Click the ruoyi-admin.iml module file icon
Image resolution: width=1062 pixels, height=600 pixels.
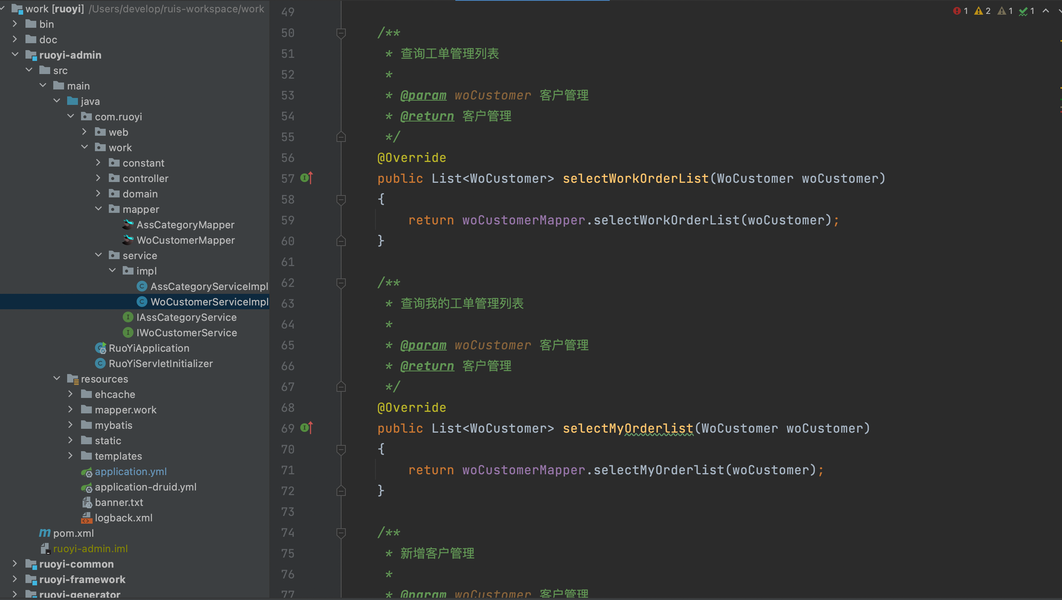click(x=46, y=548)
